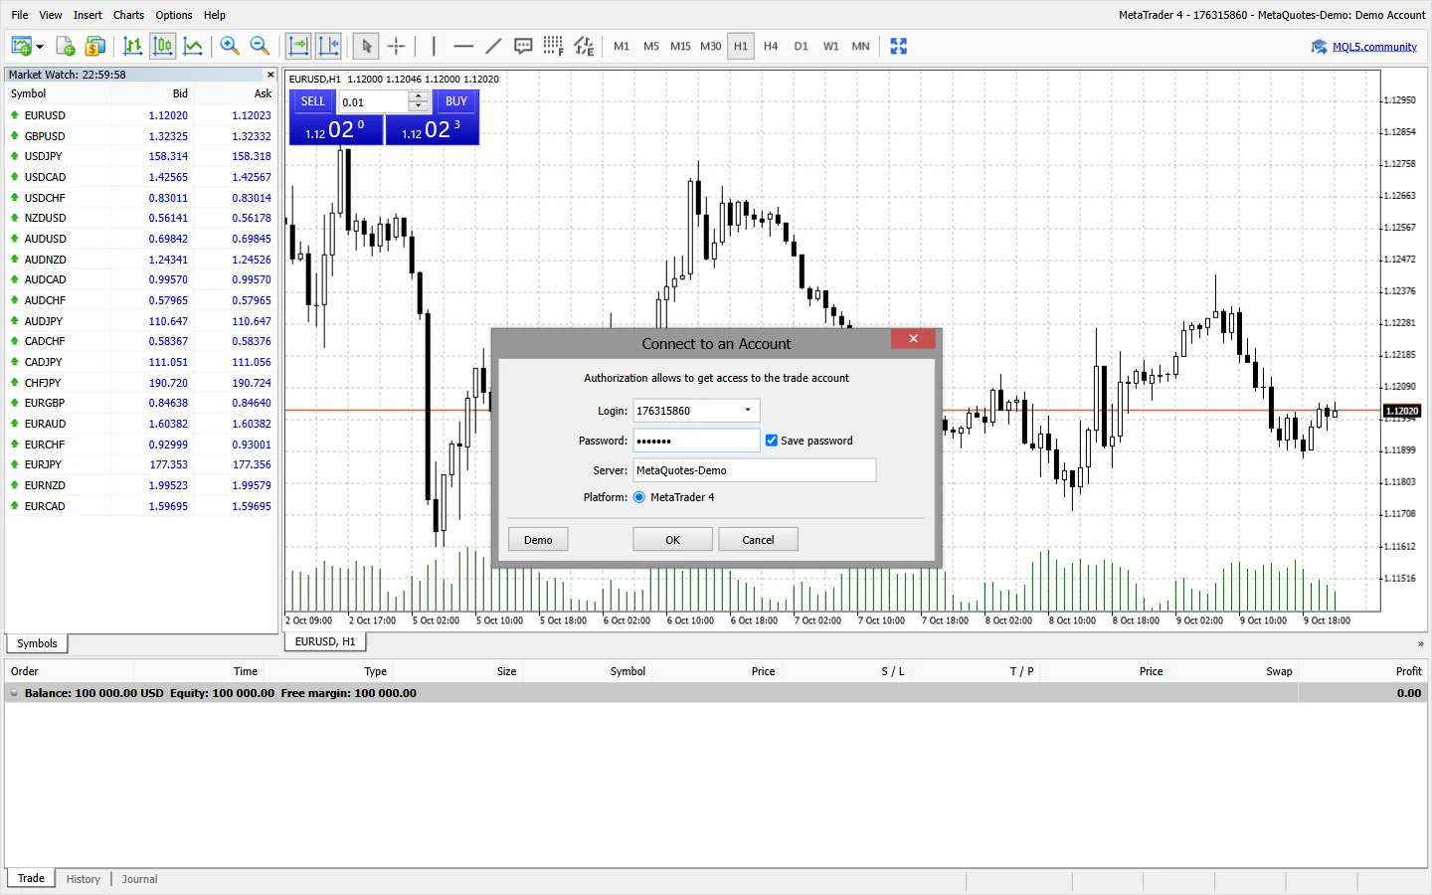Image resolution: width=1432 pixels, height=895 pixels.
Task: Switch timeframe to H4
Action: point(771,46)
